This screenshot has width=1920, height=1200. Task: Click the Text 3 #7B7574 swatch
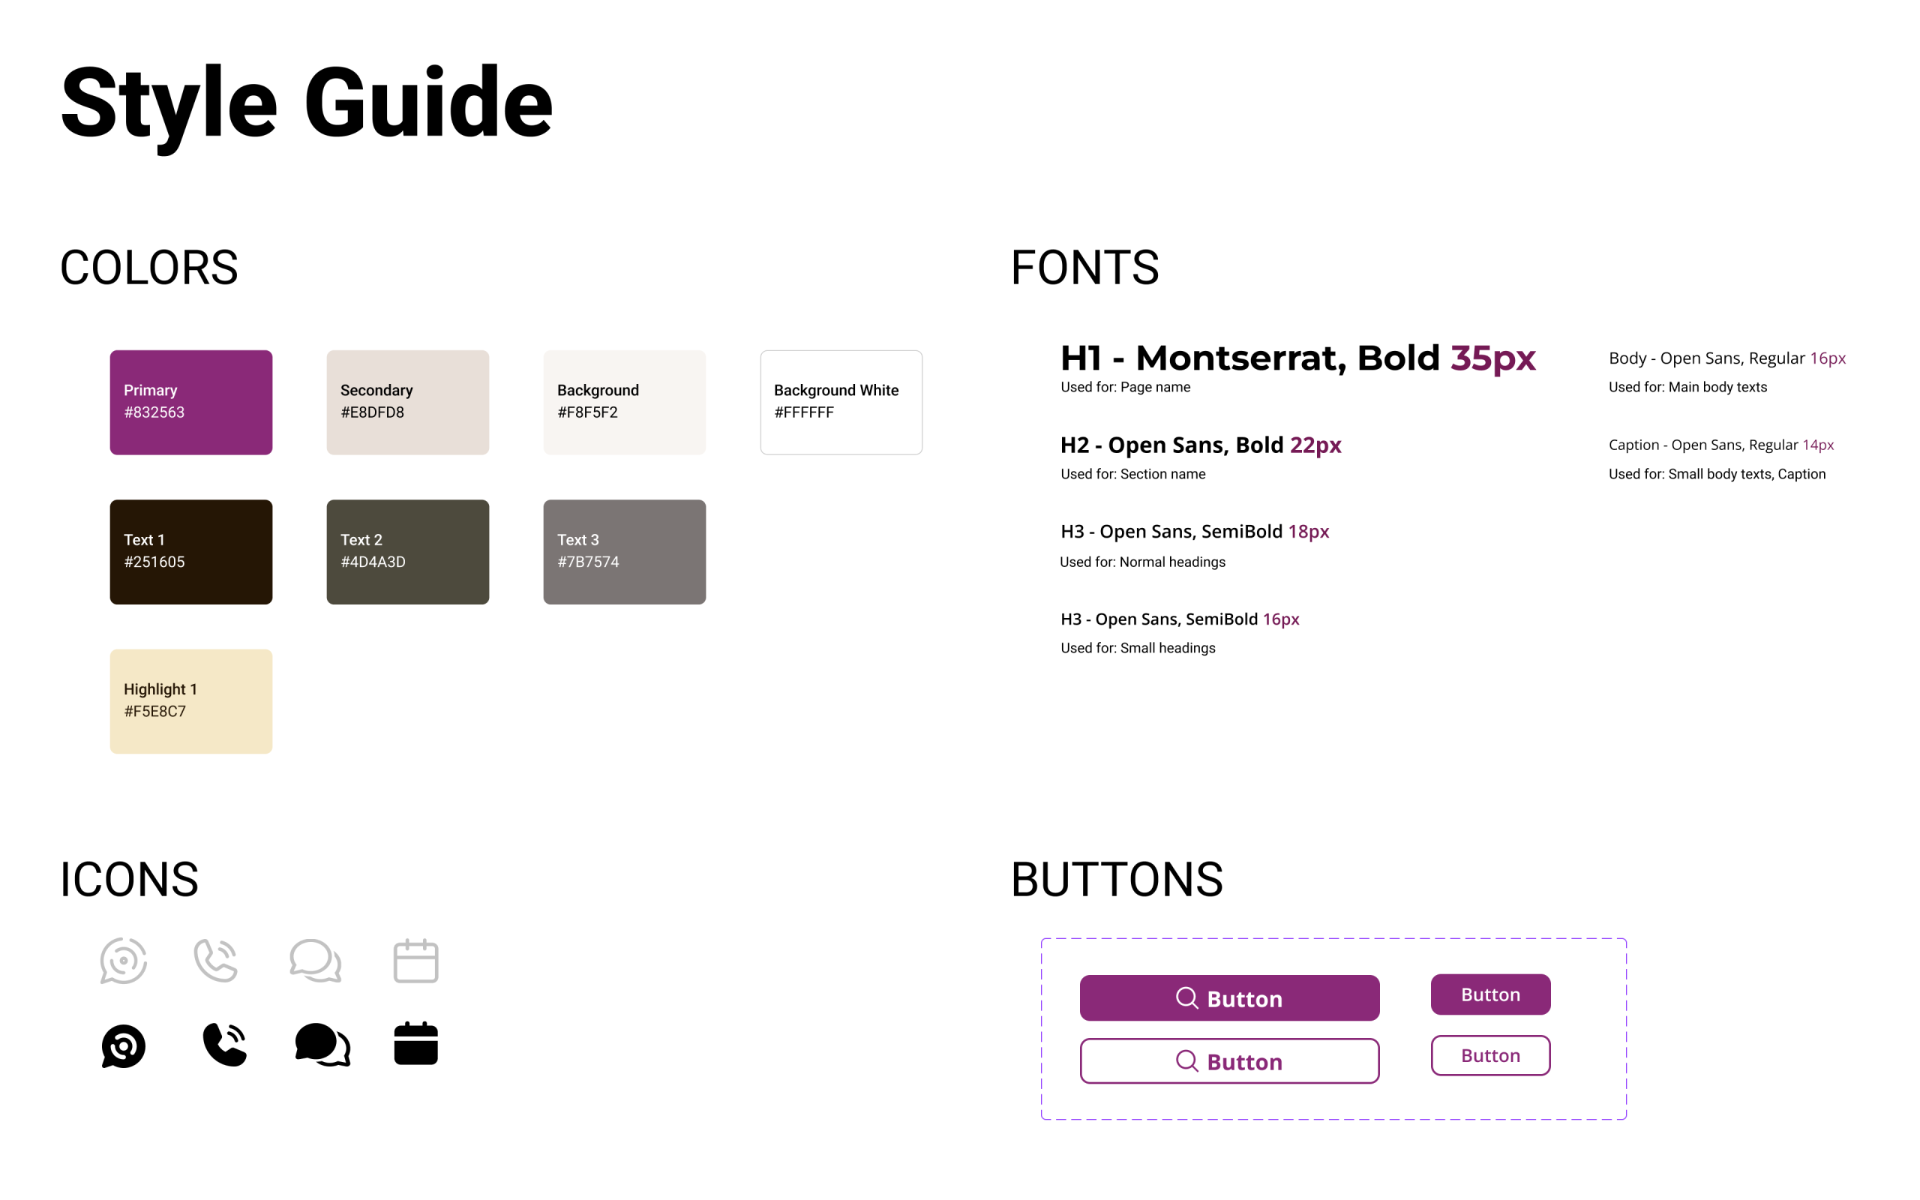coord(625,551)
